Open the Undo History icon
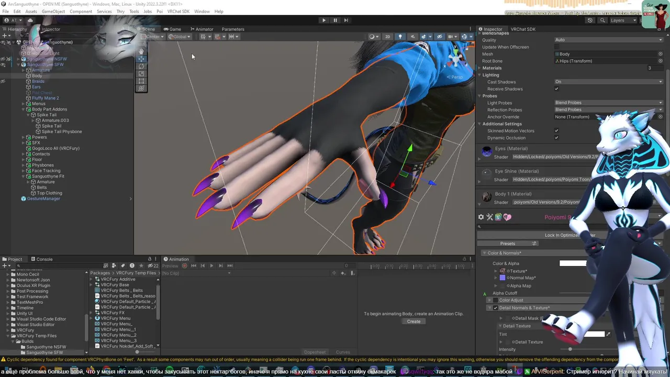Image resolution: width=670 pixels, height=377 pixels. (x=590, y=20)
